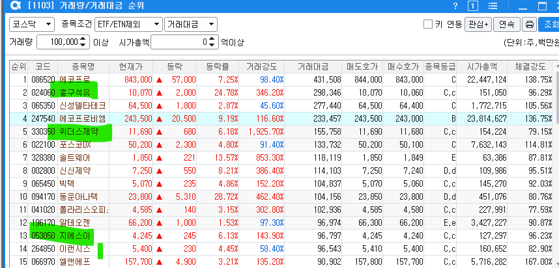Select the 흥구석유 stock name
This screenshot has width=559, height=268.
74,93
